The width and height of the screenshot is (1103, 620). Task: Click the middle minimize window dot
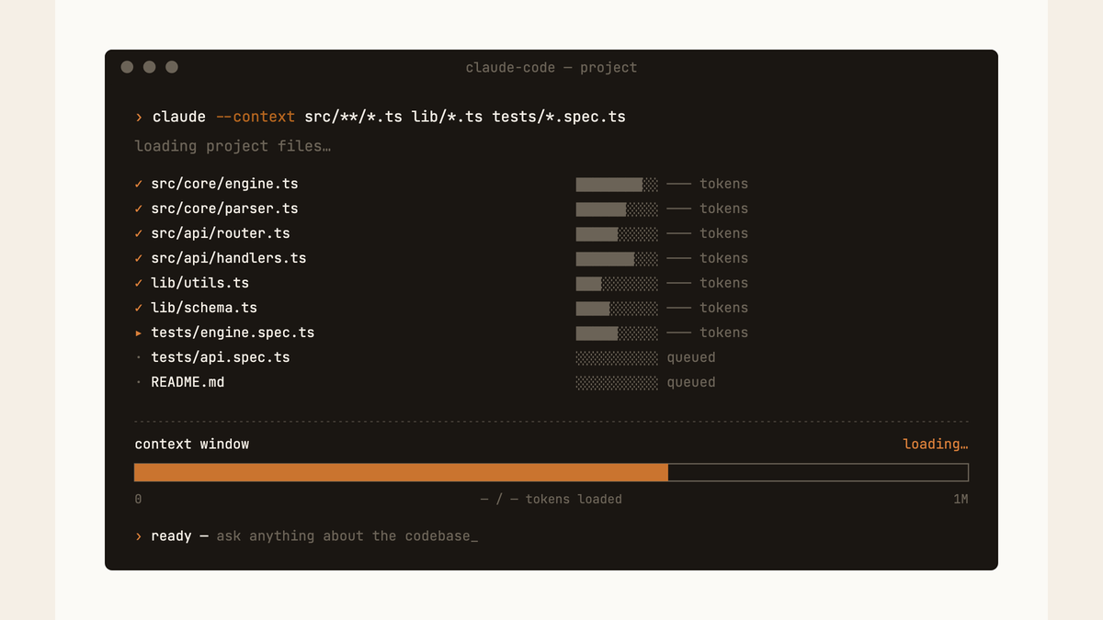coord(149,67)
